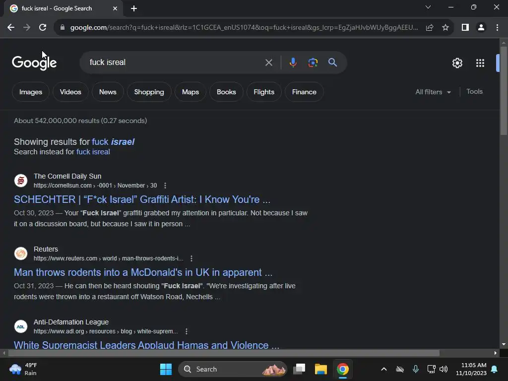
Task: Click the Chrome taskbar icon
Action: click(x=342, y=369)
